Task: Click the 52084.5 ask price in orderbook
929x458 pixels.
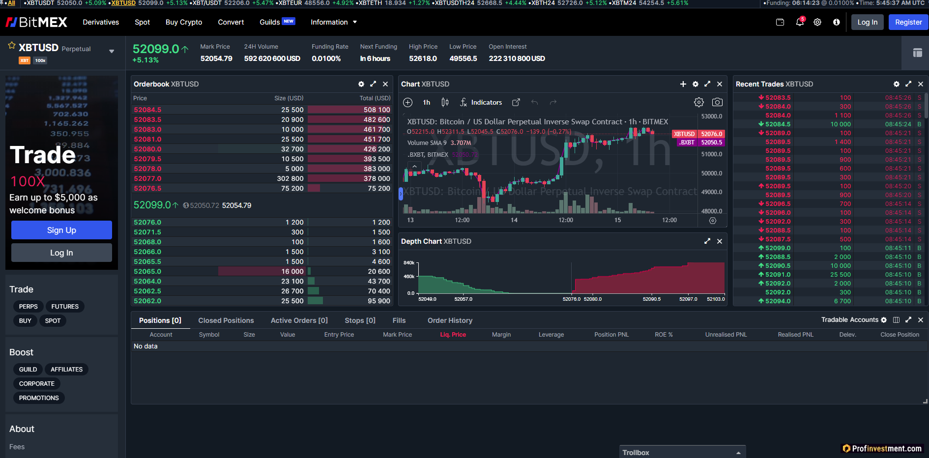Action: (147, 110)
